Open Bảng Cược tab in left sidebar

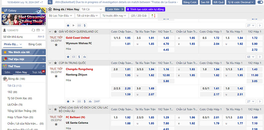point(35,44)
